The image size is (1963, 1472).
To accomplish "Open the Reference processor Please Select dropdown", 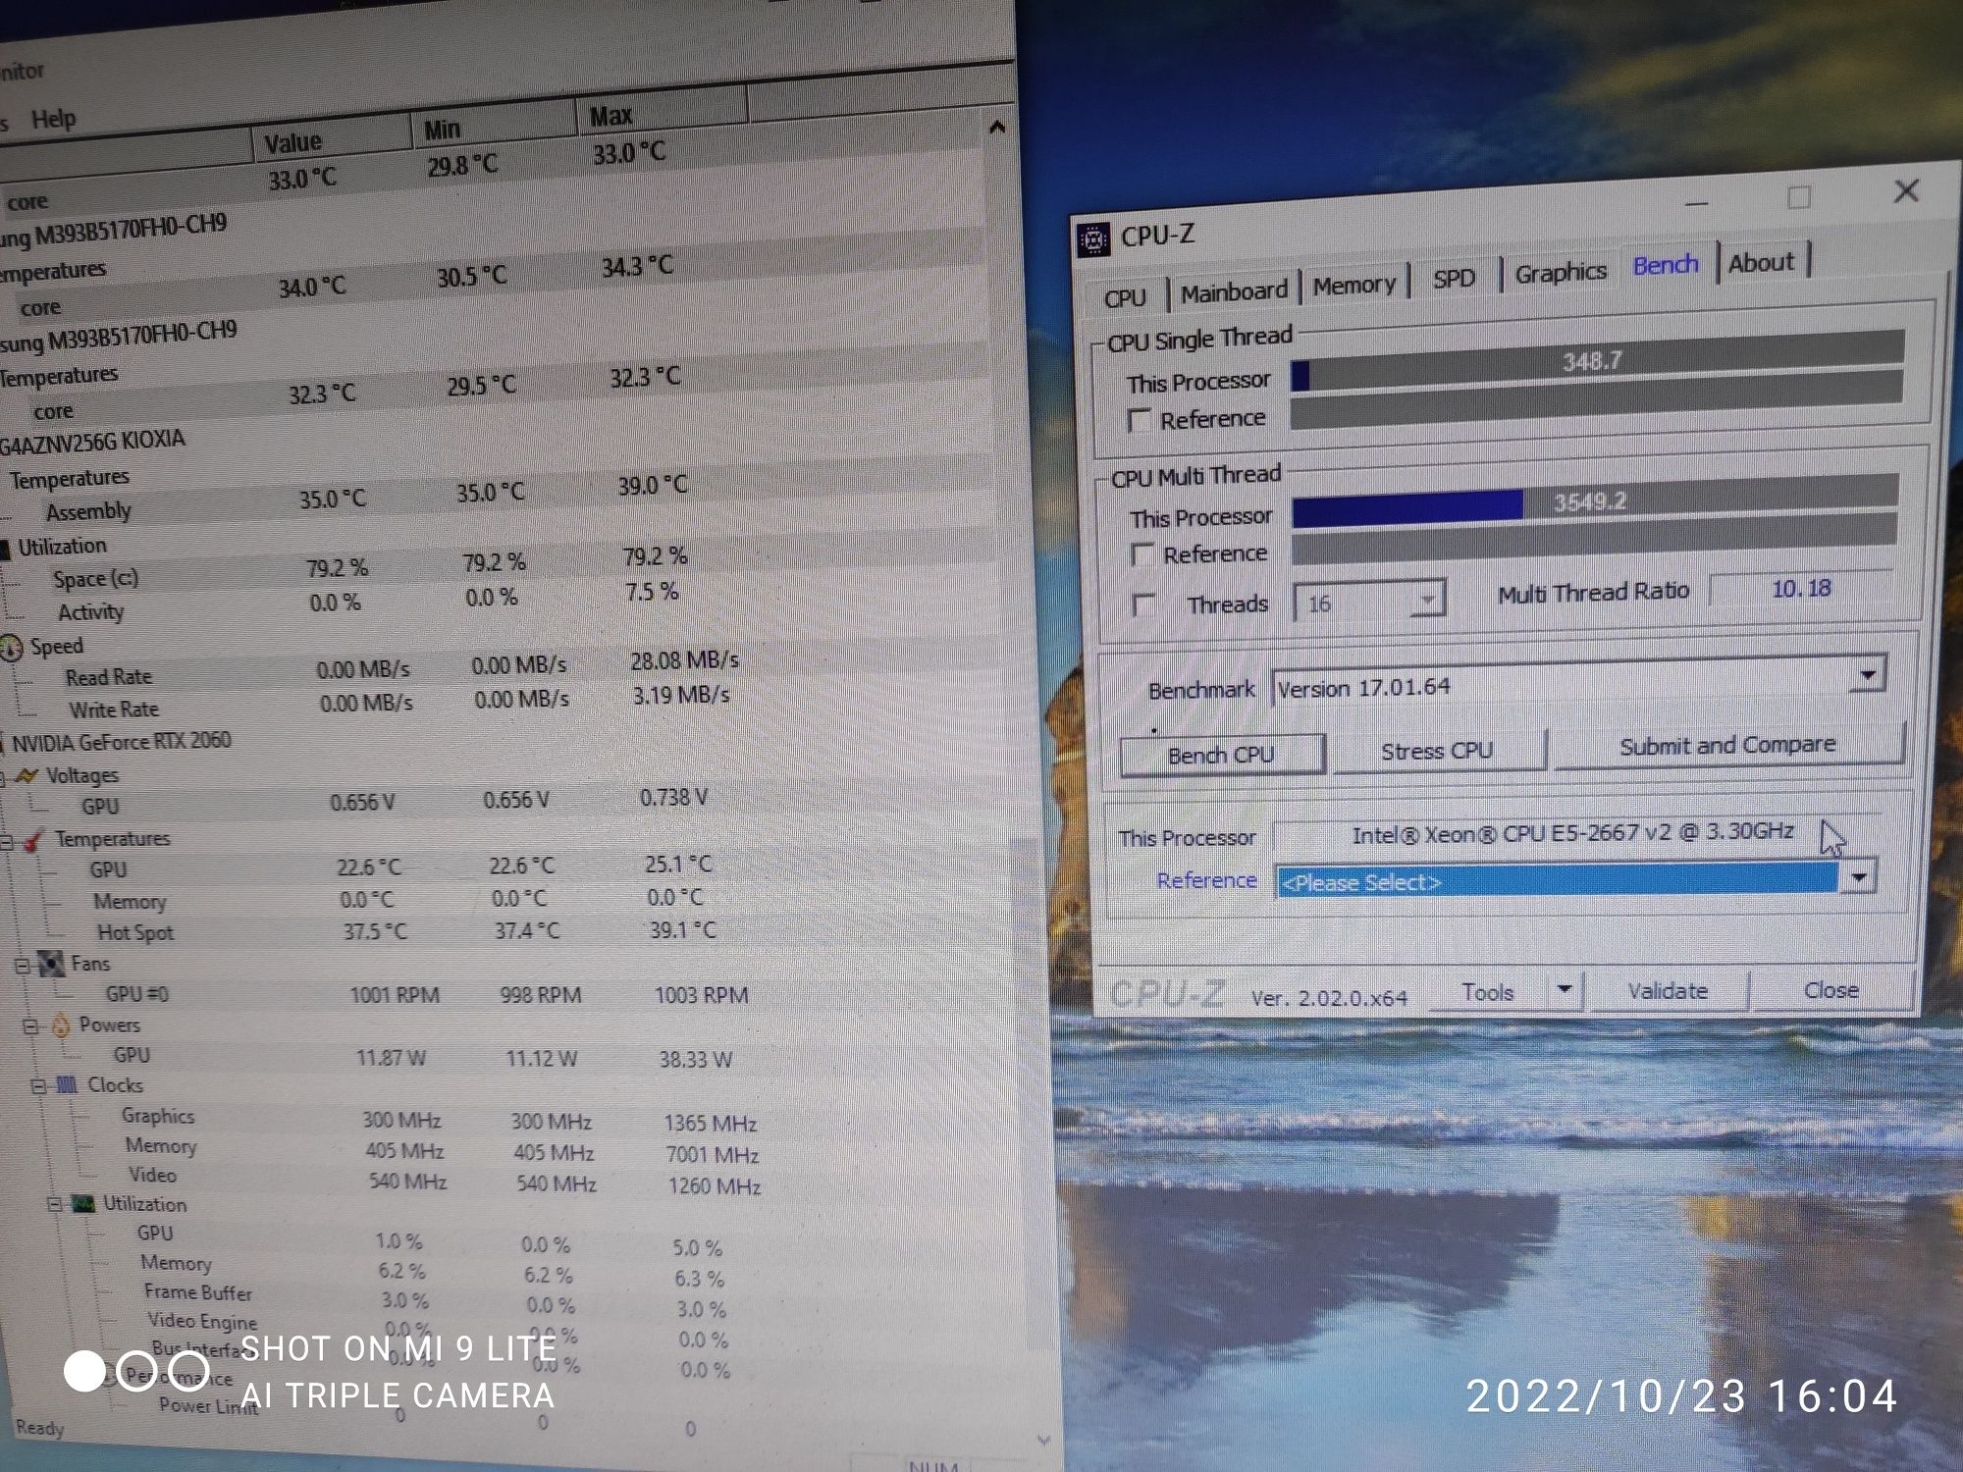I will pyautogui.click(x=1858, y=878).
